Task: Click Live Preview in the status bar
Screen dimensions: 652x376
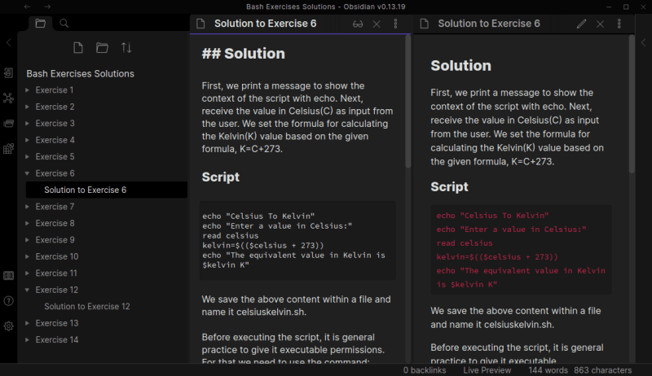Action: (x=487, y=370)
